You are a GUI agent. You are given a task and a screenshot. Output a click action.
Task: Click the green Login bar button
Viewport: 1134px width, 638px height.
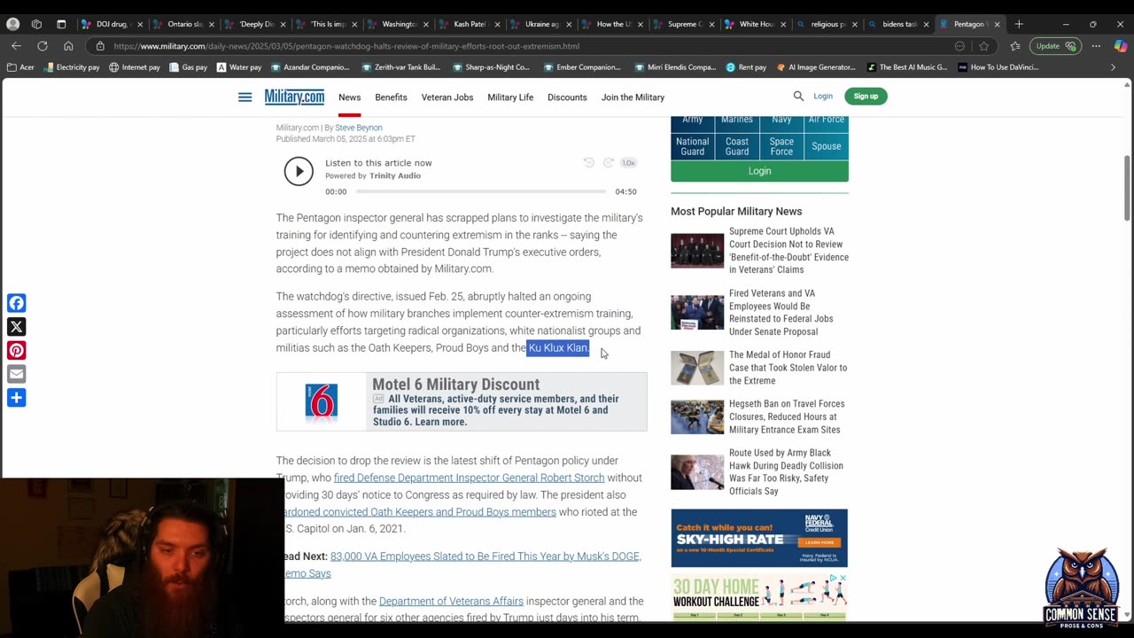tap(759, 171)
